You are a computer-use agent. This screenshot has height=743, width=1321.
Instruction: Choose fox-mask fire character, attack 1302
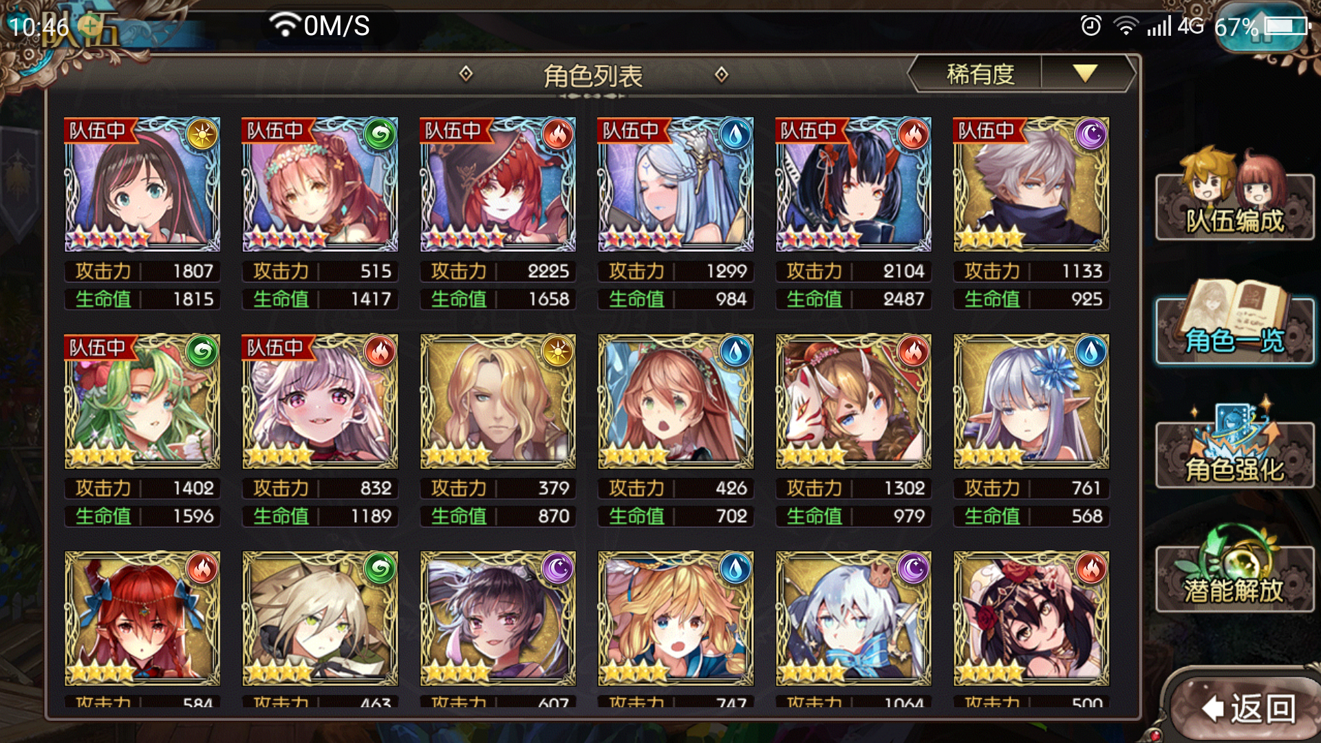point(853,402)
